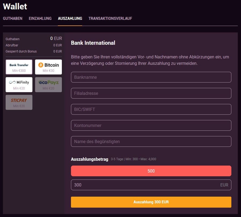Click the Auszahlung 300 EUR button
Viewport: 241px width, 217px height.
(x=151, y=202)
